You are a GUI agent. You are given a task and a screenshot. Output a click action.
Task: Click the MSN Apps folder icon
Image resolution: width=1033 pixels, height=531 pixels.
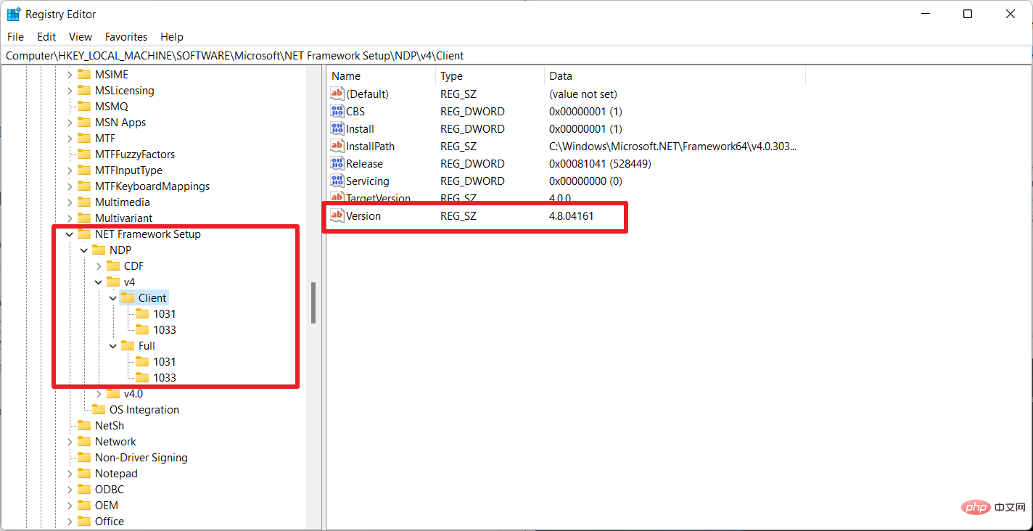pyautogui.click(x=84, y=122)
